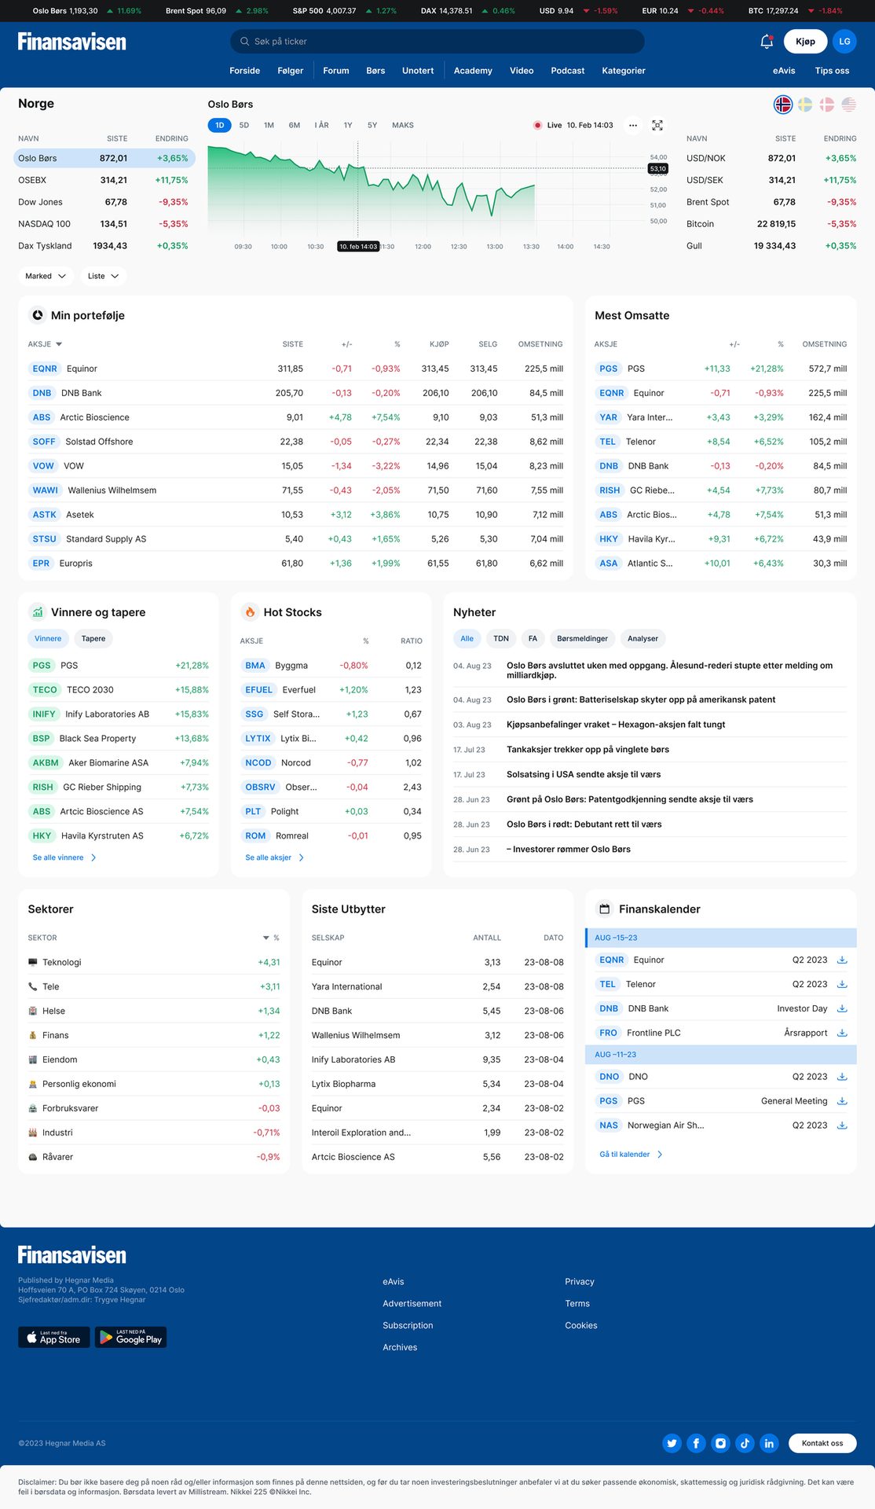Click the Vinnere og tapere chart icon
This screenshot has height=1509, width=875.
tap(37, 612)
